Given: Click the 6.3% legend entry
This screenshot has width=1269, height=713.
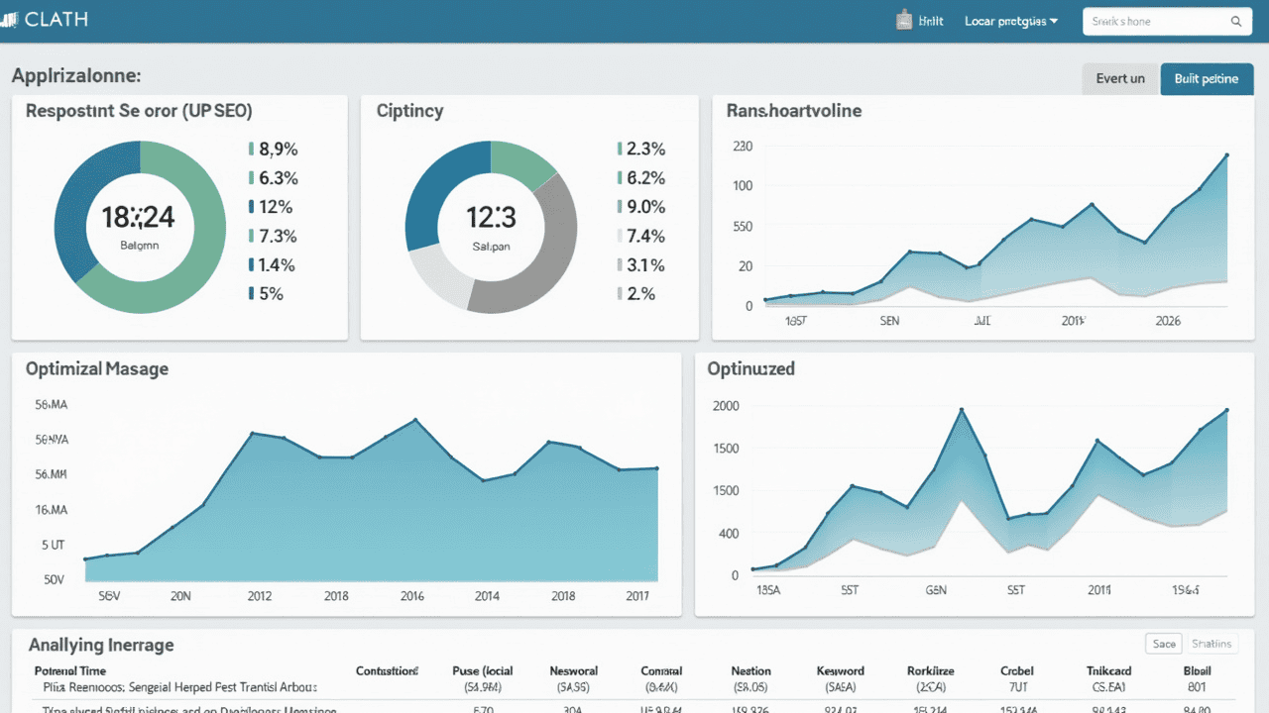Looking at the screenshot, I should tap(272, 178).
